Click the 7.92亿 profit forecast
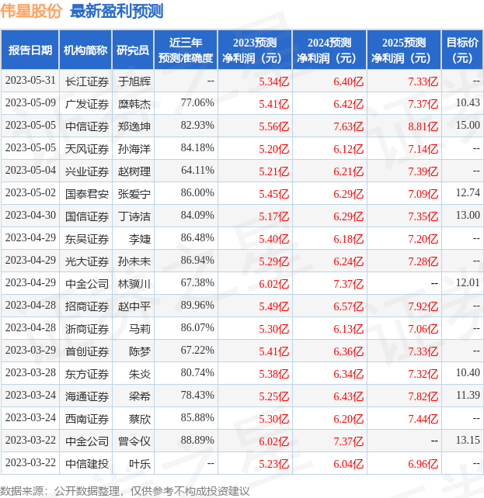Image resolution: width=484 pixels, height=498 pixels. click(x=423, y=307)
